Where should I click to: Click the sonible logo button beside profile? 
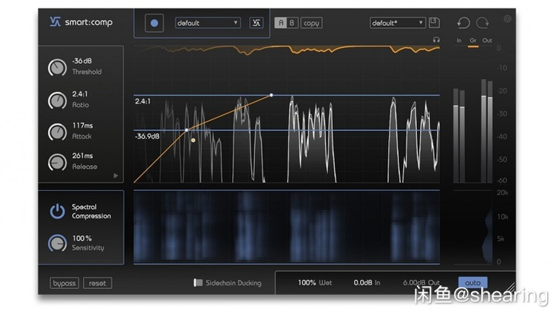click(256, 23)
